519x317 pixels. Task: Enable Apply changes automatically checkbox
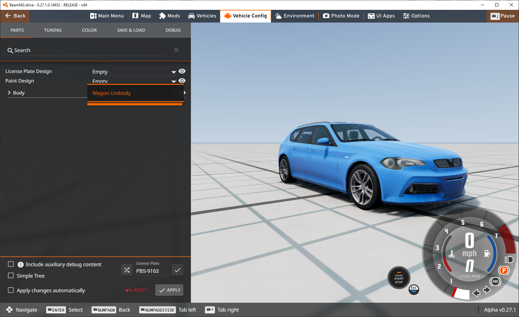click(x=11, y=290)
